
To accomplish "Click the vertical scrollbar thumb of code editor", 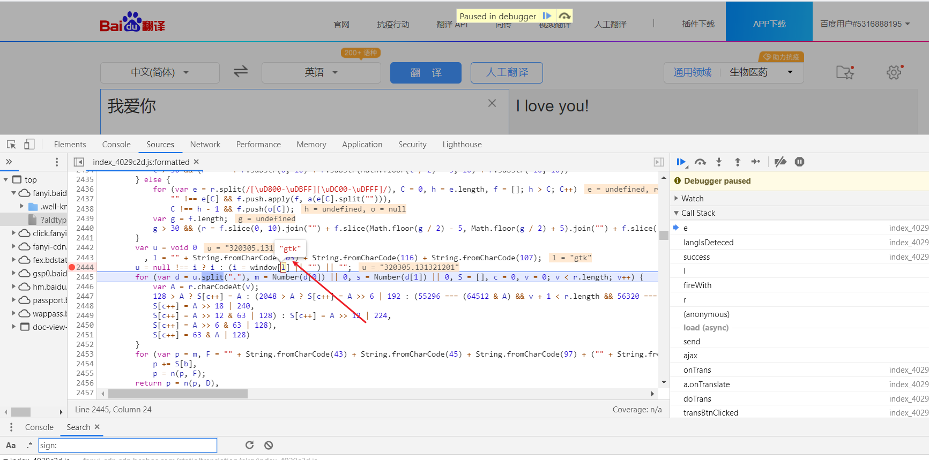I will (x=664, y=235).
